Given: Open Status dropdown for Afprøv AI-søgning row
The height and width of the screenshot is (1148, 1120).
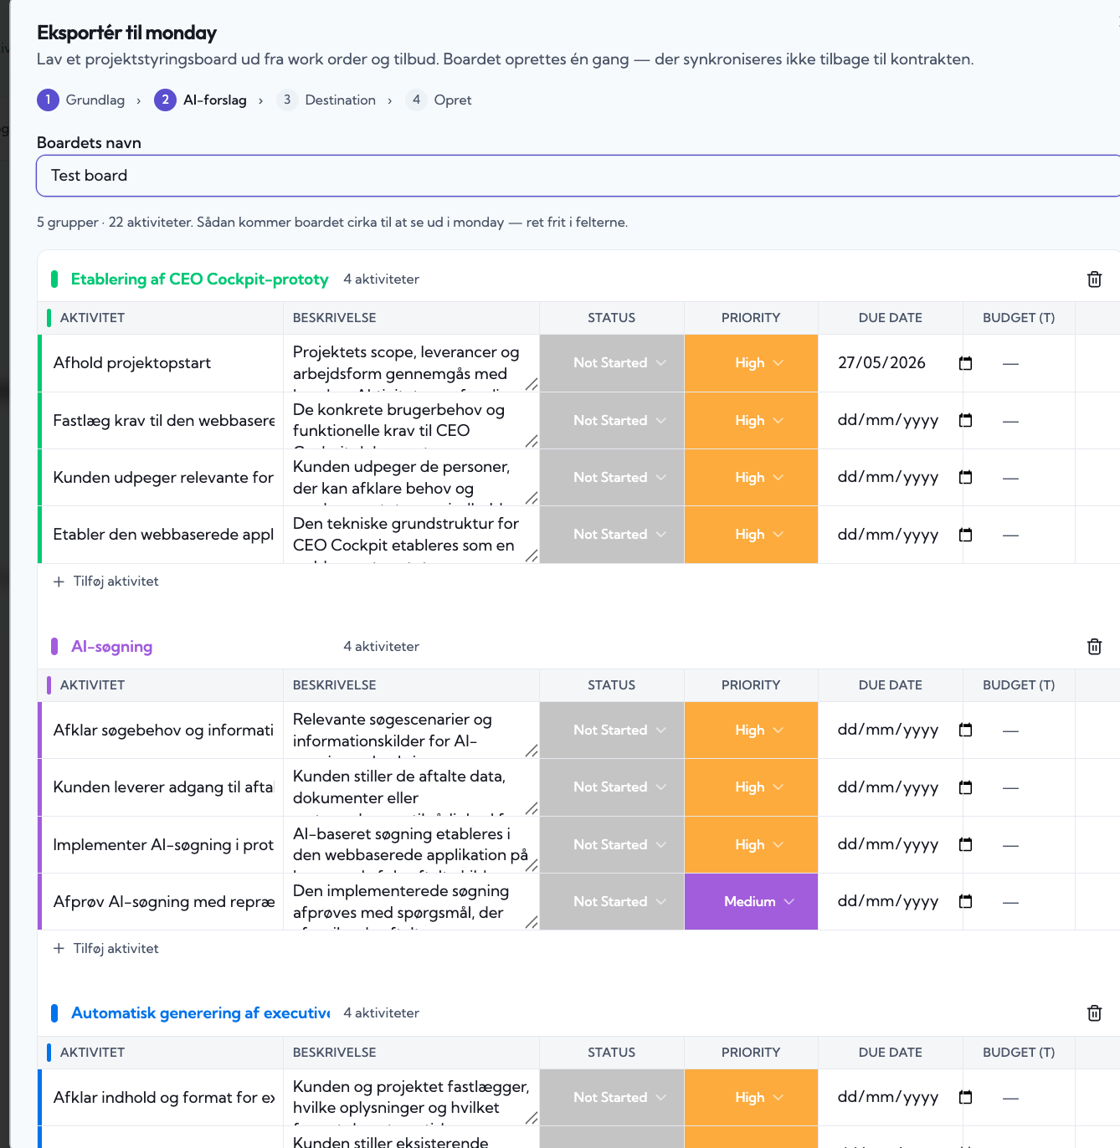Looking at the screenshot, I should point(612,901).
